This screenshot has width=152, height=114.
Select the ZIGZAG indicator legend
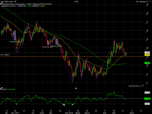click(x=10, y=6)
